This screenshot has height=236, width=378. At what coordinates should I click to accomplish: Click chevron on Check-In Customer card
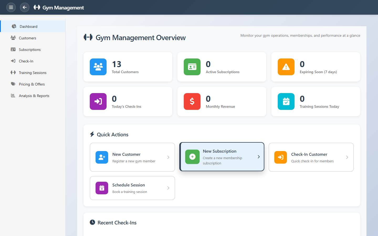[x=347, y=157]
